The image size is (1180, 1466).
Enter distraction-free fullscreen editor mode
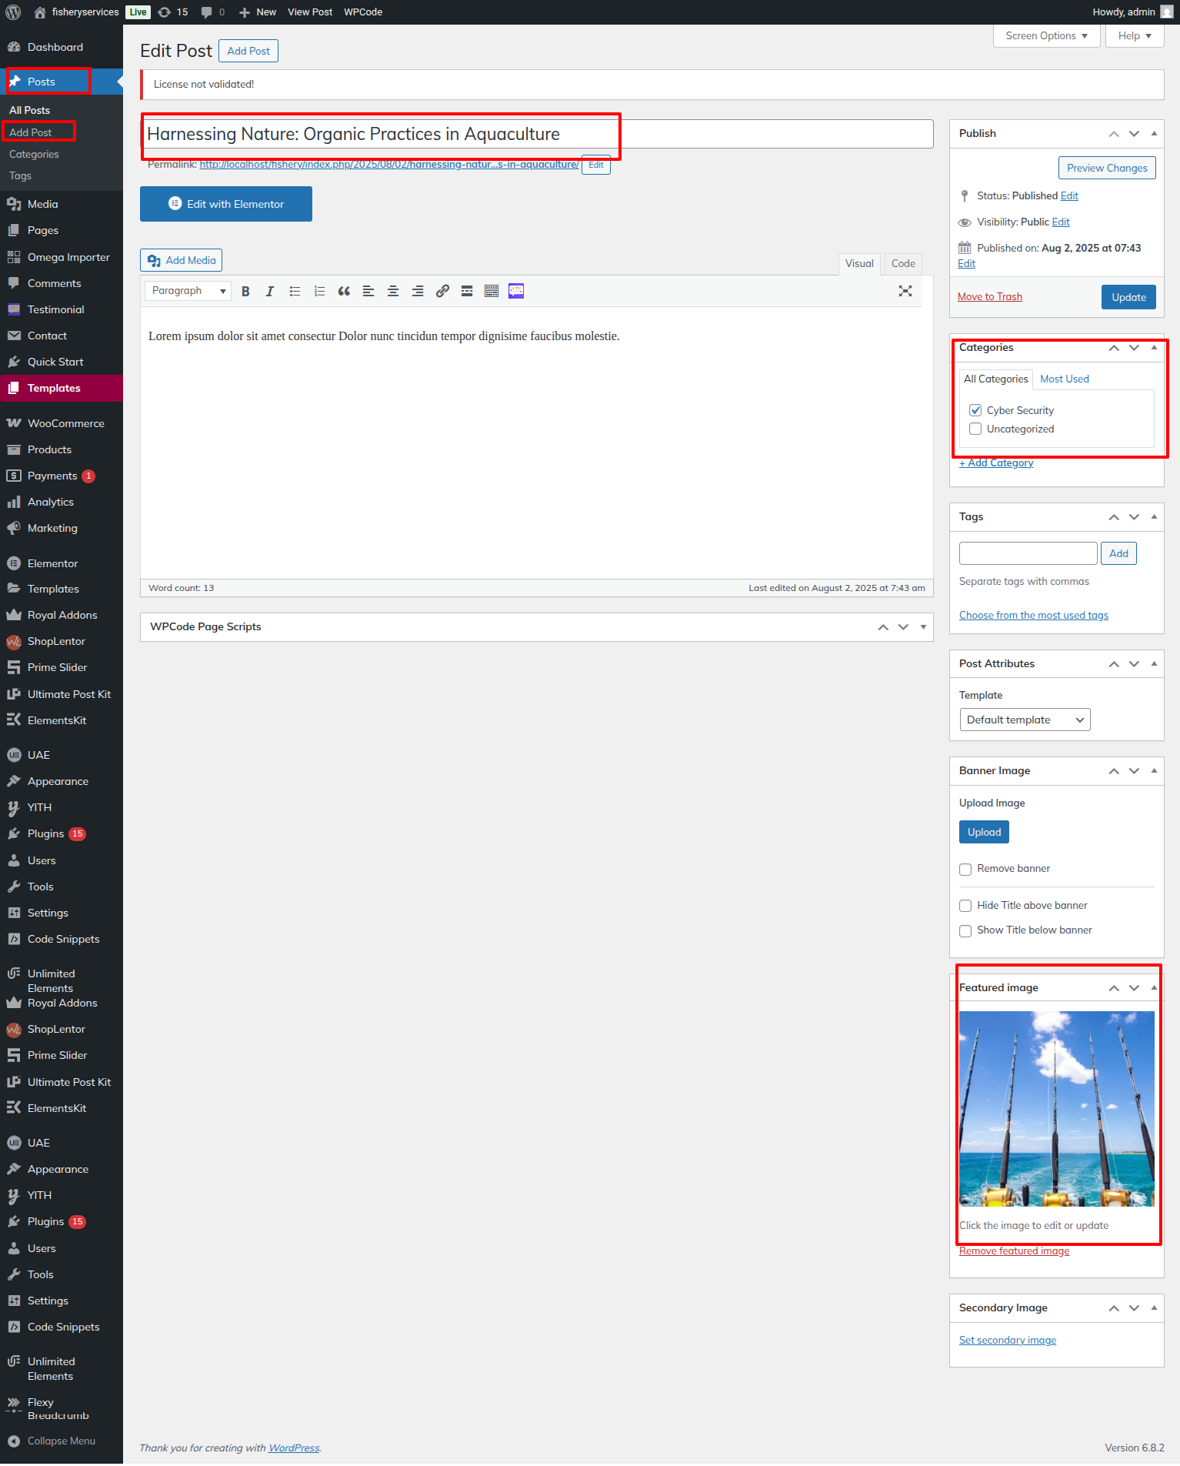[x=905, y=291]
